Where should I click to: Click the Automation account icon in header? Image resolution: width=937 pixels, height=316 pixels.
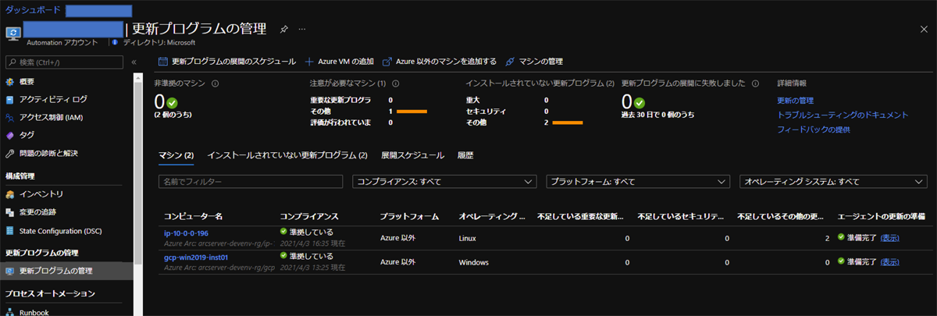[12, 32]
